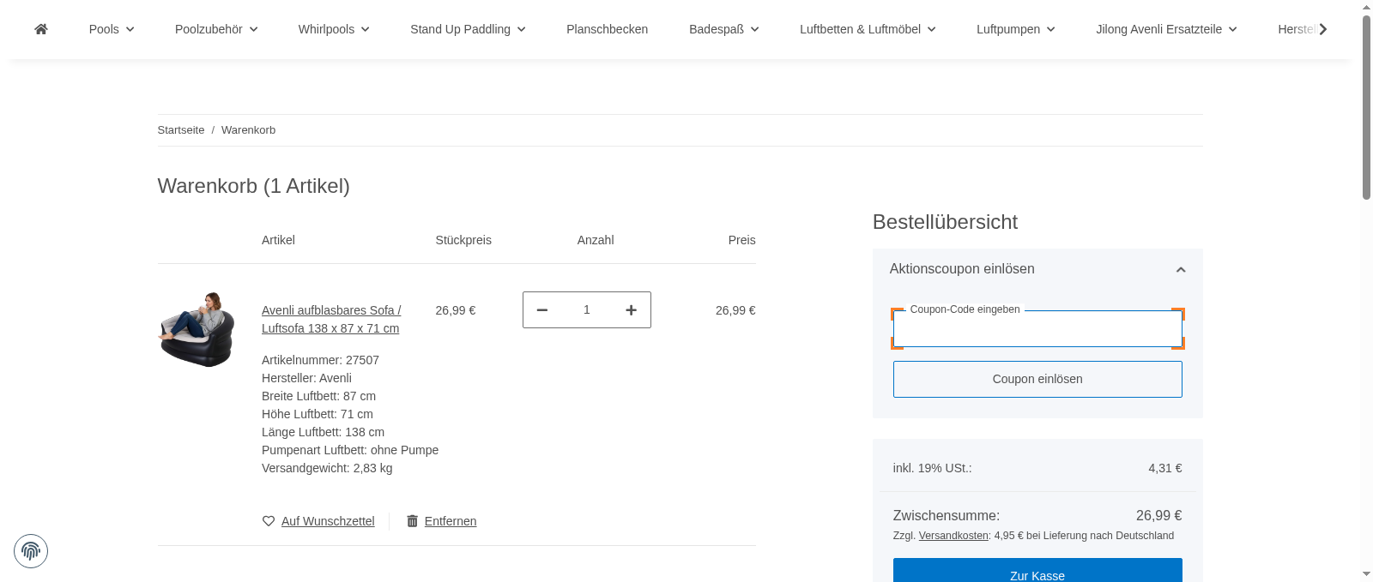Click the inflatable sofa product thumbnail
The height and width of the screenshot is (582, 1373).
[x=197, y=329]
